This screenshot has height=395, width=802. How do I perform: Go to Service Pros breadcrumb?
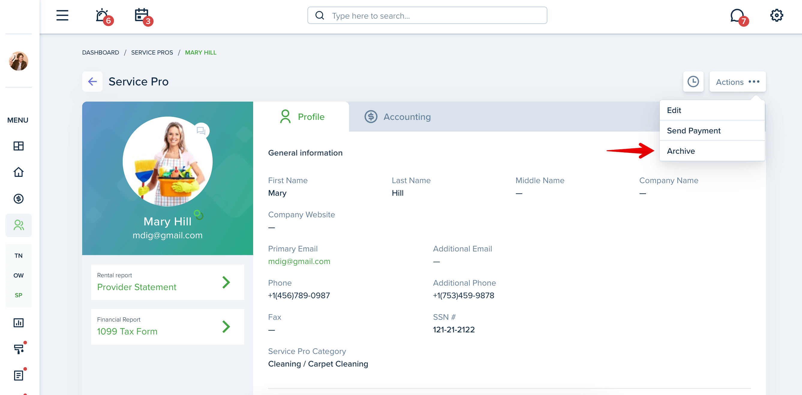(x=152, y=52)
